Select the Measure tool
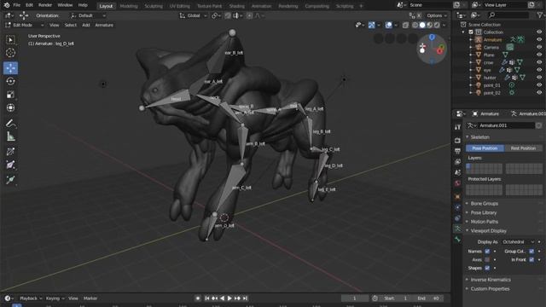 click(x=10, y=136)
